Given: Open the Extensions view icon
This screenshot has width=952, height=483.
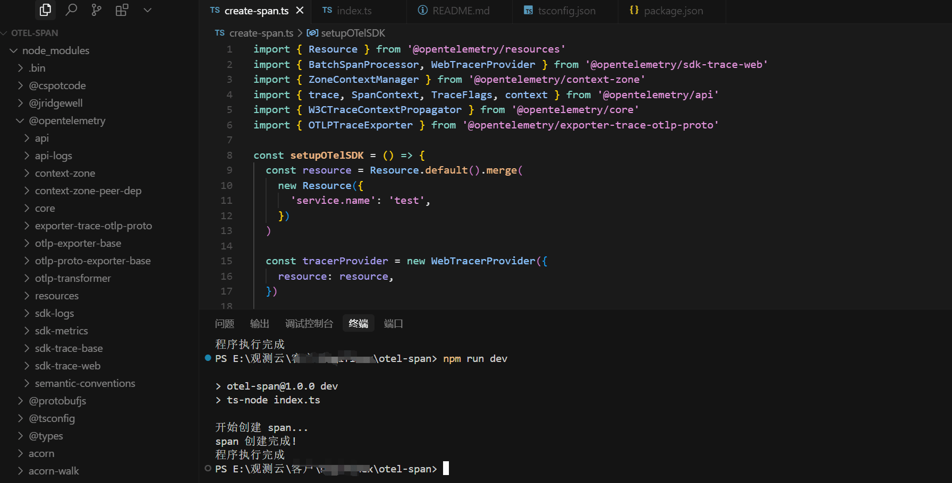Looking at the screenshot, I should (122, 10).
